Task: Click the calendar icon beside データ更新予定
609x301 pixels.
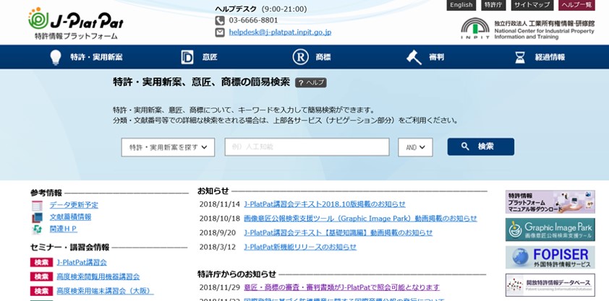Action: click(x=38, y=205)
